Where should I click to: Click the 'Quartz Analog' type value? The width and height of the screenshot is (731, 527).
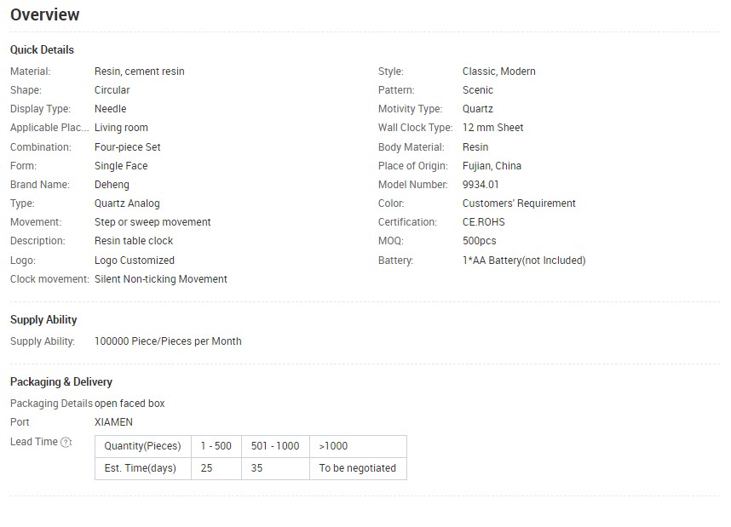[127, 203]
